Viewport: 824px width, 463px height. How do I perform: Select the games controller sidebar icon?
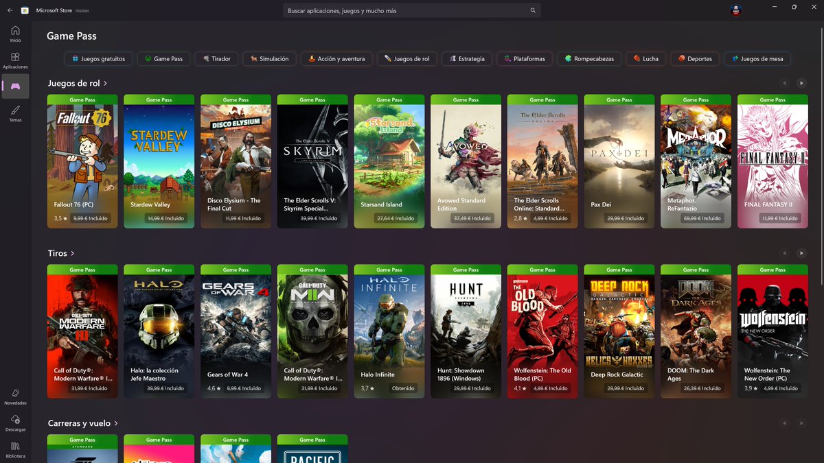(15, 86)
